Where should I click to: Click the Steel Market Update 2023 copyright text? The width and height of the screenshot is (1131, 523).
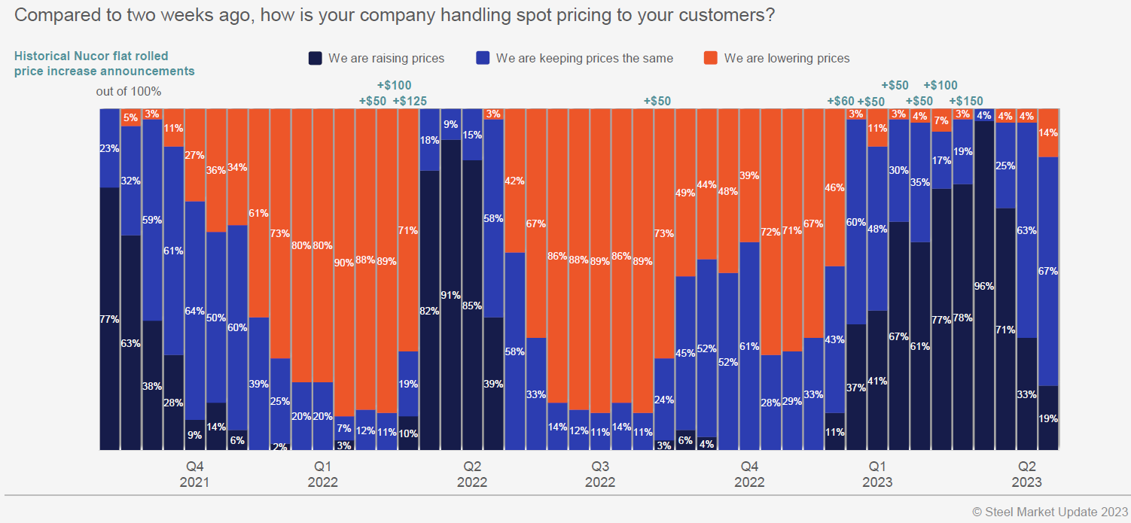1050,511
